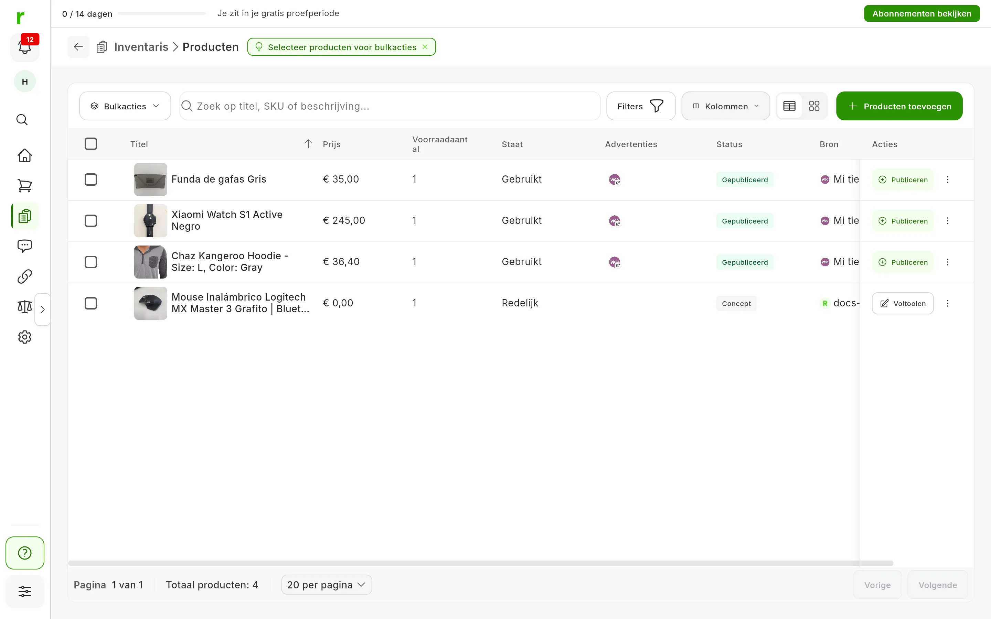Open the Kolommen dropdown
This screenshot has width=991, height=619.
[726, 106]
